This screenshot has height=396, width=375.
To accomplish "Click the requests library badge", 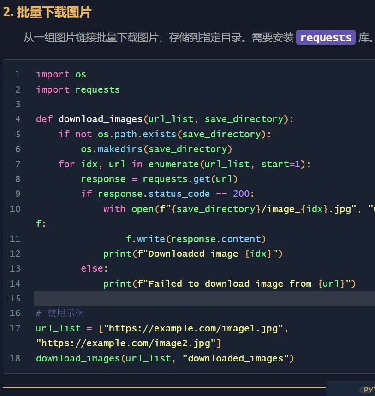I will pyautogui.click(x=325, y=37).
